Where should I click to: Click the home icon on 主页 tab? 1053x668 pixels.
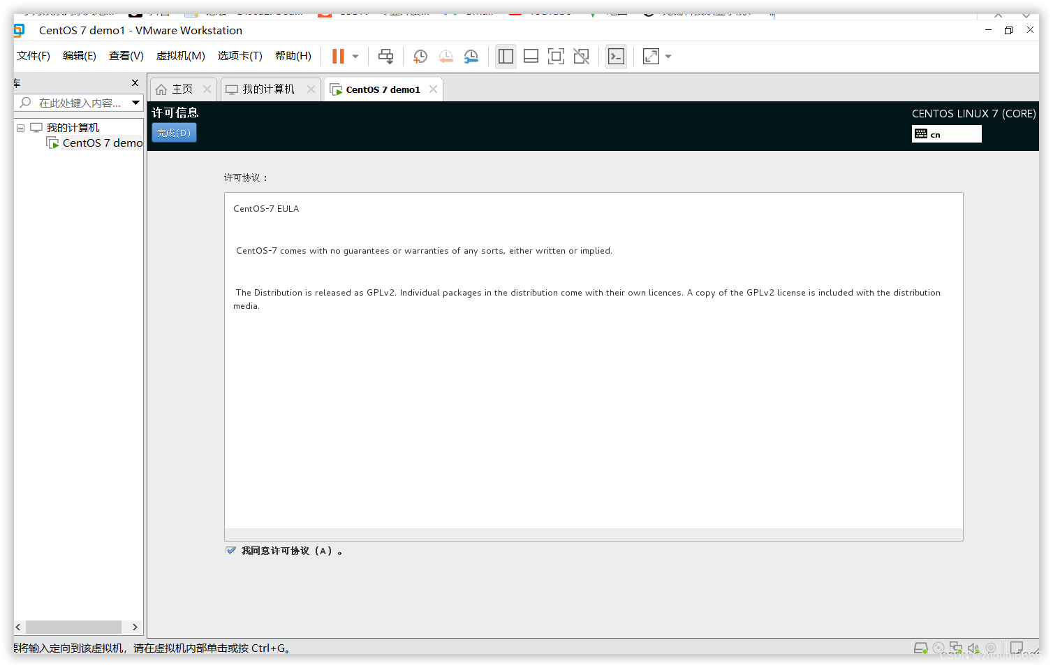point(161,89)
